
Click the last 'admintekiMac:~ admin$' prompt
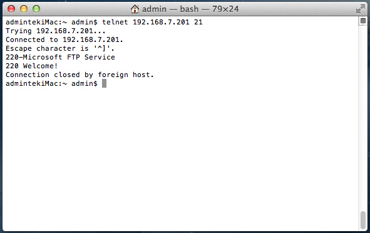pyautogui.click(x=51, y=83)
